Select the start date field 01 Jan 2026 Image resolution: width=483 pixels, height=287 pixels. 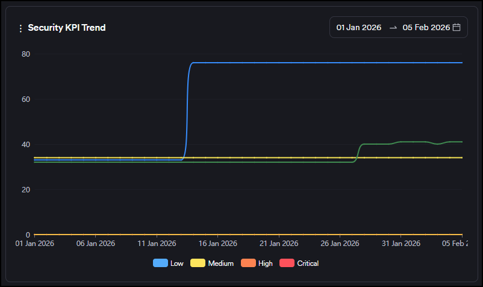click(x=358, y=28)
